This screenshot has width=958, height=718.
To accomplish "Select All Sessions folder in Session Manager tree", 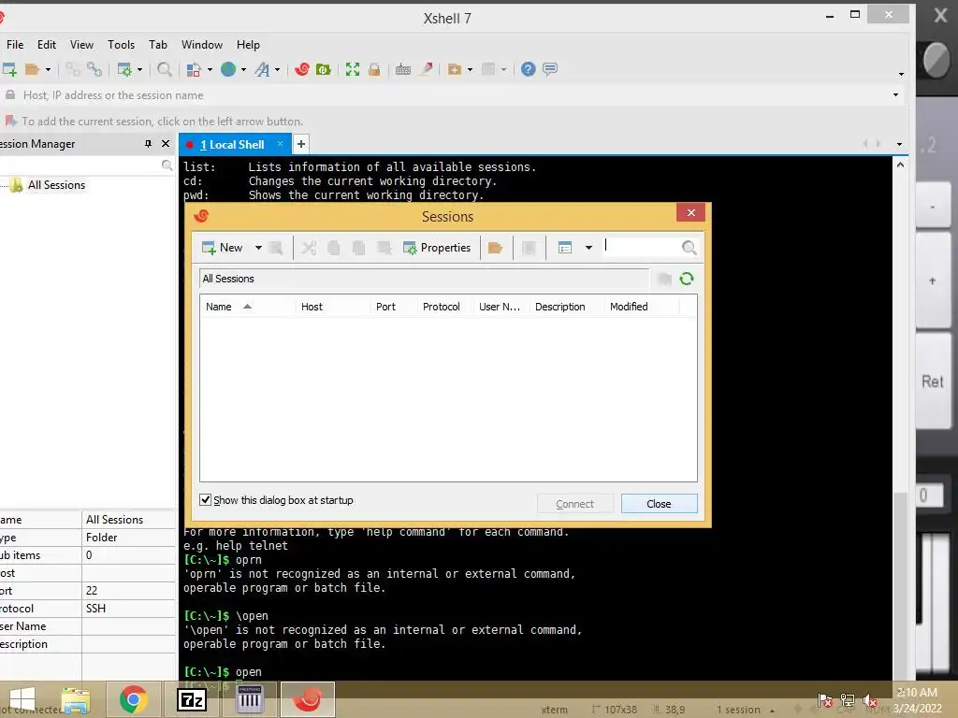I will (56, 185).
